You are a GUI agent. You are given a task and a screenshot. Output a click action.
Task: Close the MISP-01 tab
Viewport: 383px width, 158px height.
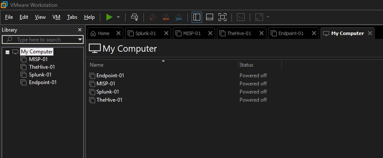click(x=211, y=33)
